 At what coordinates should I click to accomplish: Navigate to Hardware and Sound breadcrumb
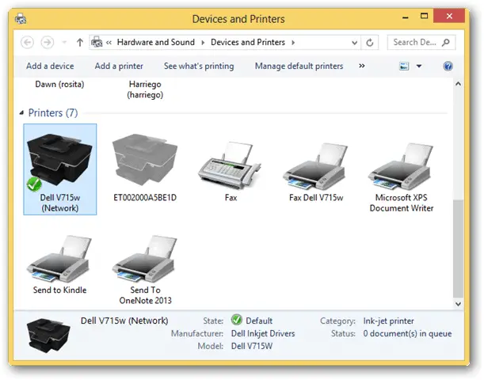[156, 42]
